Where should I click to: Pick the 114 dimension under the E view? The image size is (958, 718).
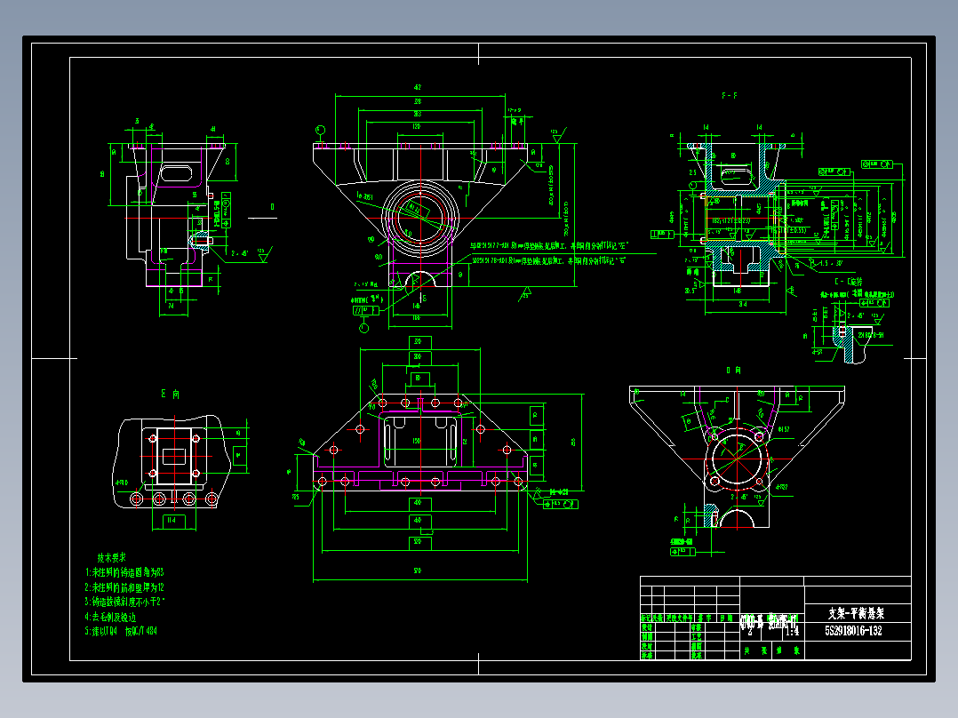[172, 520]
